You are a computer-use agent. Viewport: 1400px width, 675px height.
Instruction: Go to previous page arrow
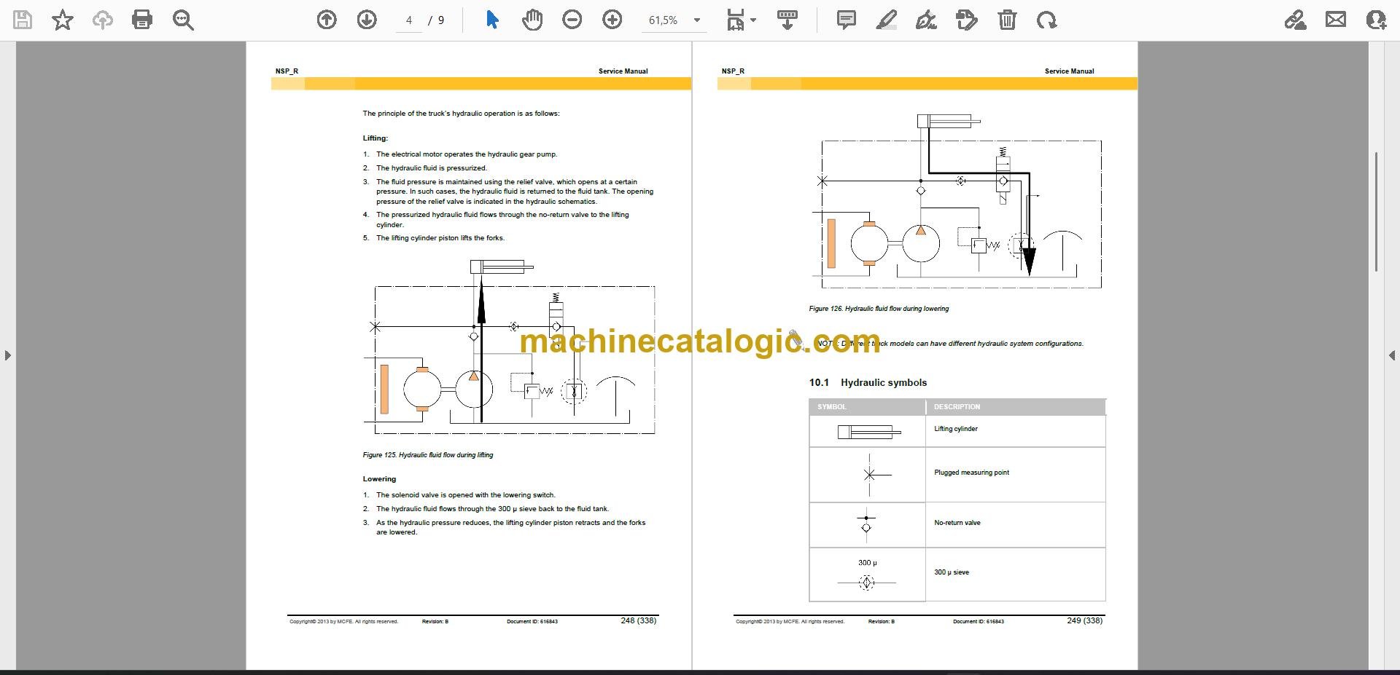(327, 20)
